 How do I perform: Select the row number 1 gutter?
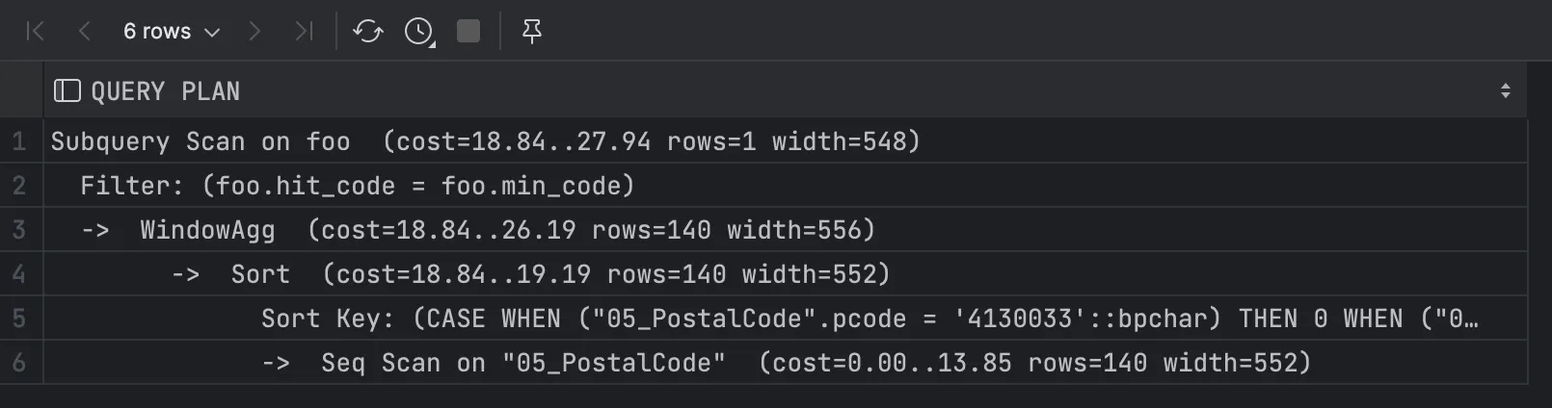coord(19,141)
